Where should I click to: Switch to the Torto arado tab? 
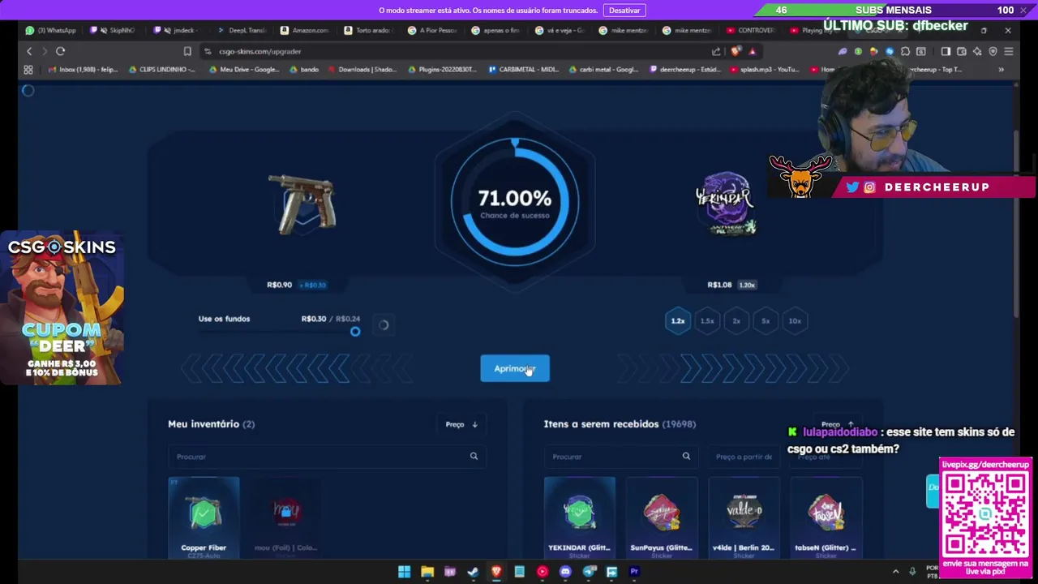[368, 30]
